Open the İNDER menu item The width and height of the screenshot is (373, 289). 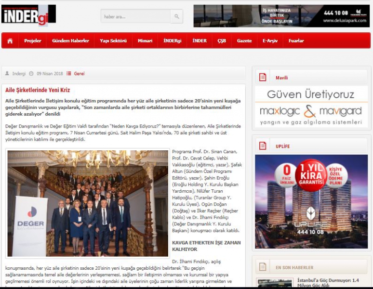(x=200, y=41)
